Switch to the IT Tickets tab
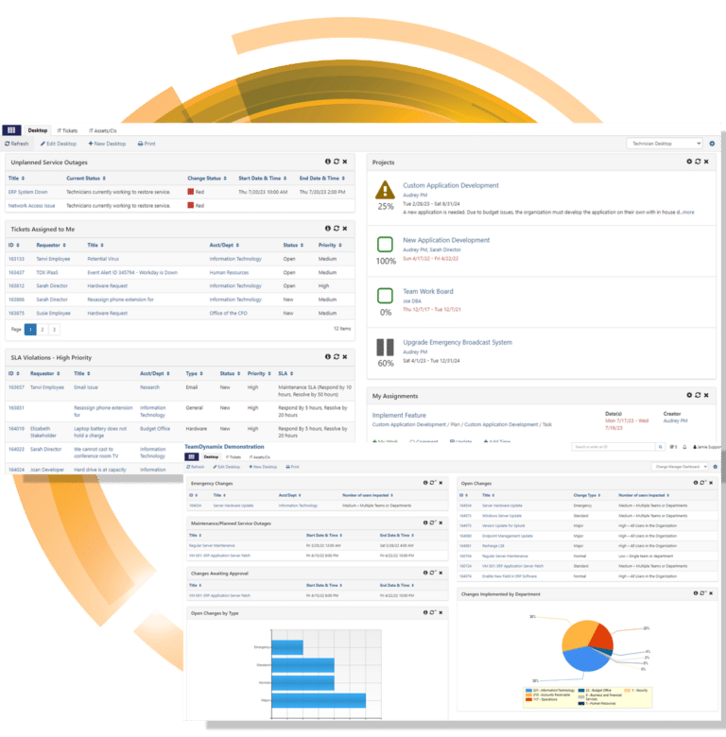Screen dimensions: 726x737 (x=67, y=130)
